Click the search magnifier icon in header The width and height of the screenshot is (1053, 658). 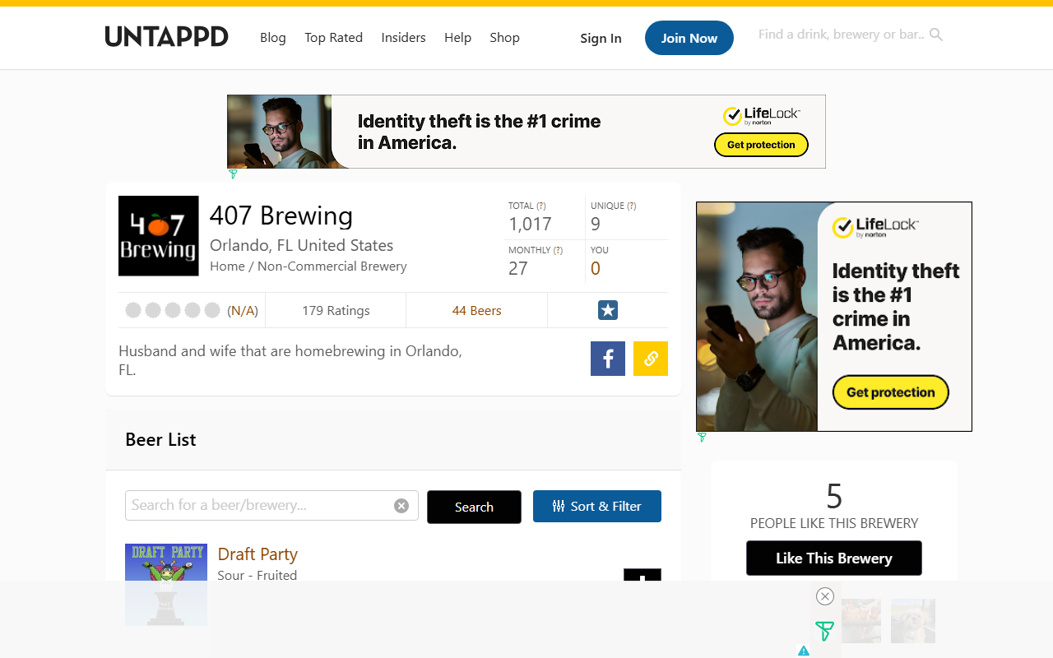coord(936,35)
